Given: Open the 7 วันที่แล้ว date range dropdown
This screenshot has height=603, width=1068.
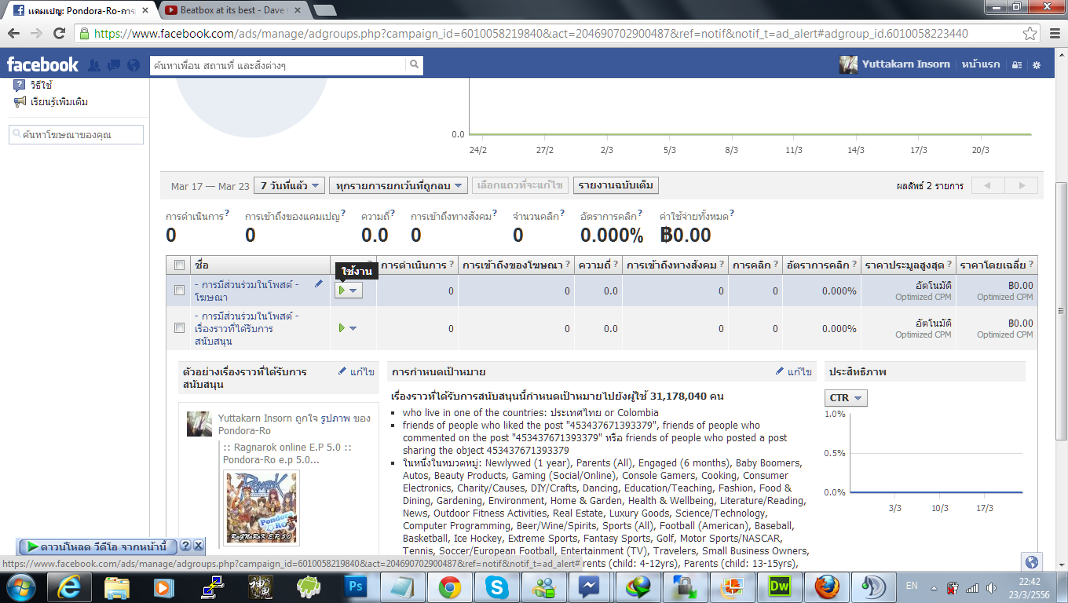Looking at the screenshot, I should 290,186.
